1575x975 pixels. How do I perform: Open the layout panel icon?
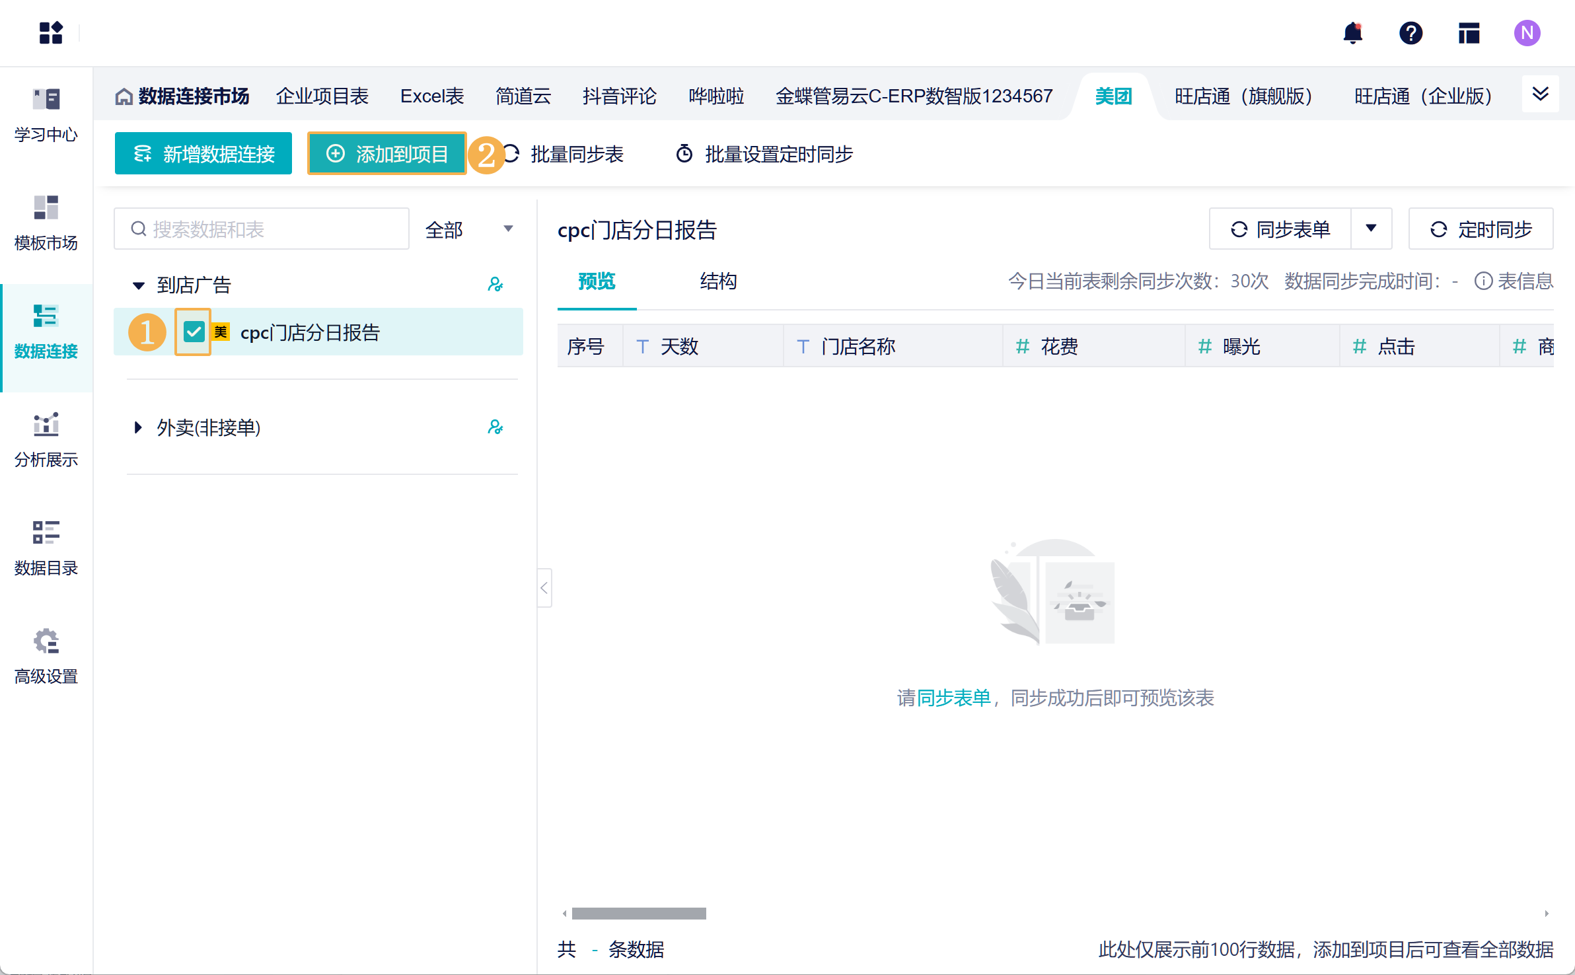(1469, 32)
